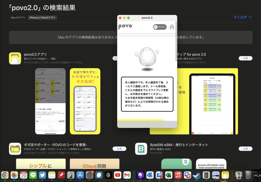Open App Store from the Dock
Image resolution: width=261 pixels, height=182 pixels.
pyautogui.click(x=80, y=175)
